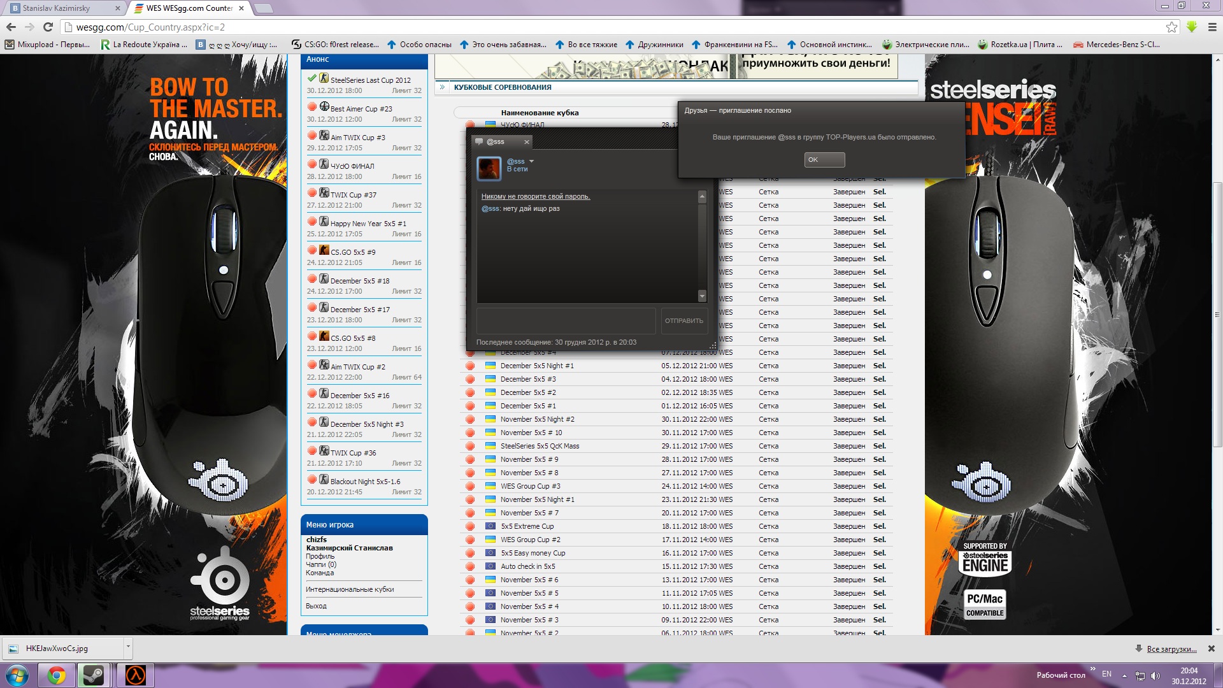Confirm invitation dialog with OK

824,160
